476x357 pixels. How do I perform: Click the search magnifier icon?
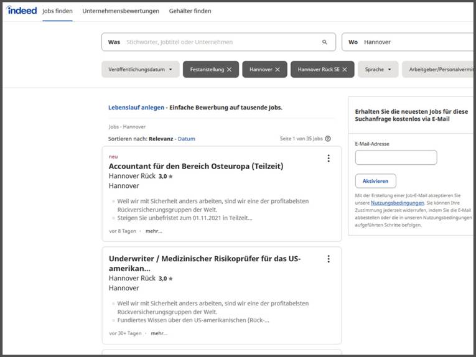point(324,42)
